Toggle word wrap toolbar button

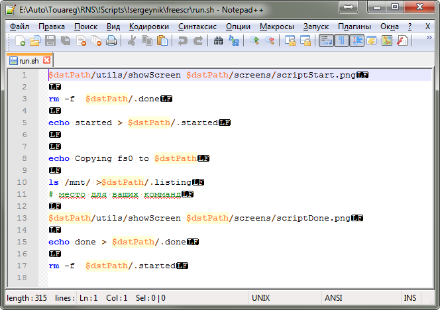[x=326, y=41]
